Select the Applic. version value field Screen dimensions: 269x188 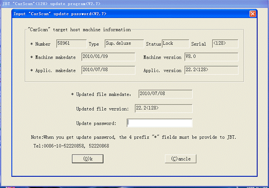(x=211, y=70)
